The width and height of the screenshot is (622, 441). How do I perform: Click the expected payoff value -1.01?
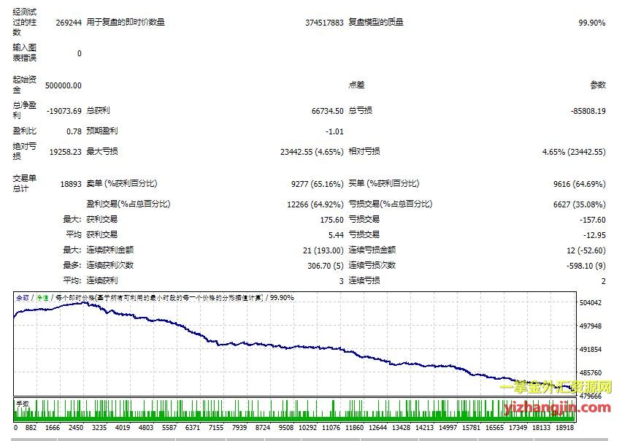click(x=334, y=131)
